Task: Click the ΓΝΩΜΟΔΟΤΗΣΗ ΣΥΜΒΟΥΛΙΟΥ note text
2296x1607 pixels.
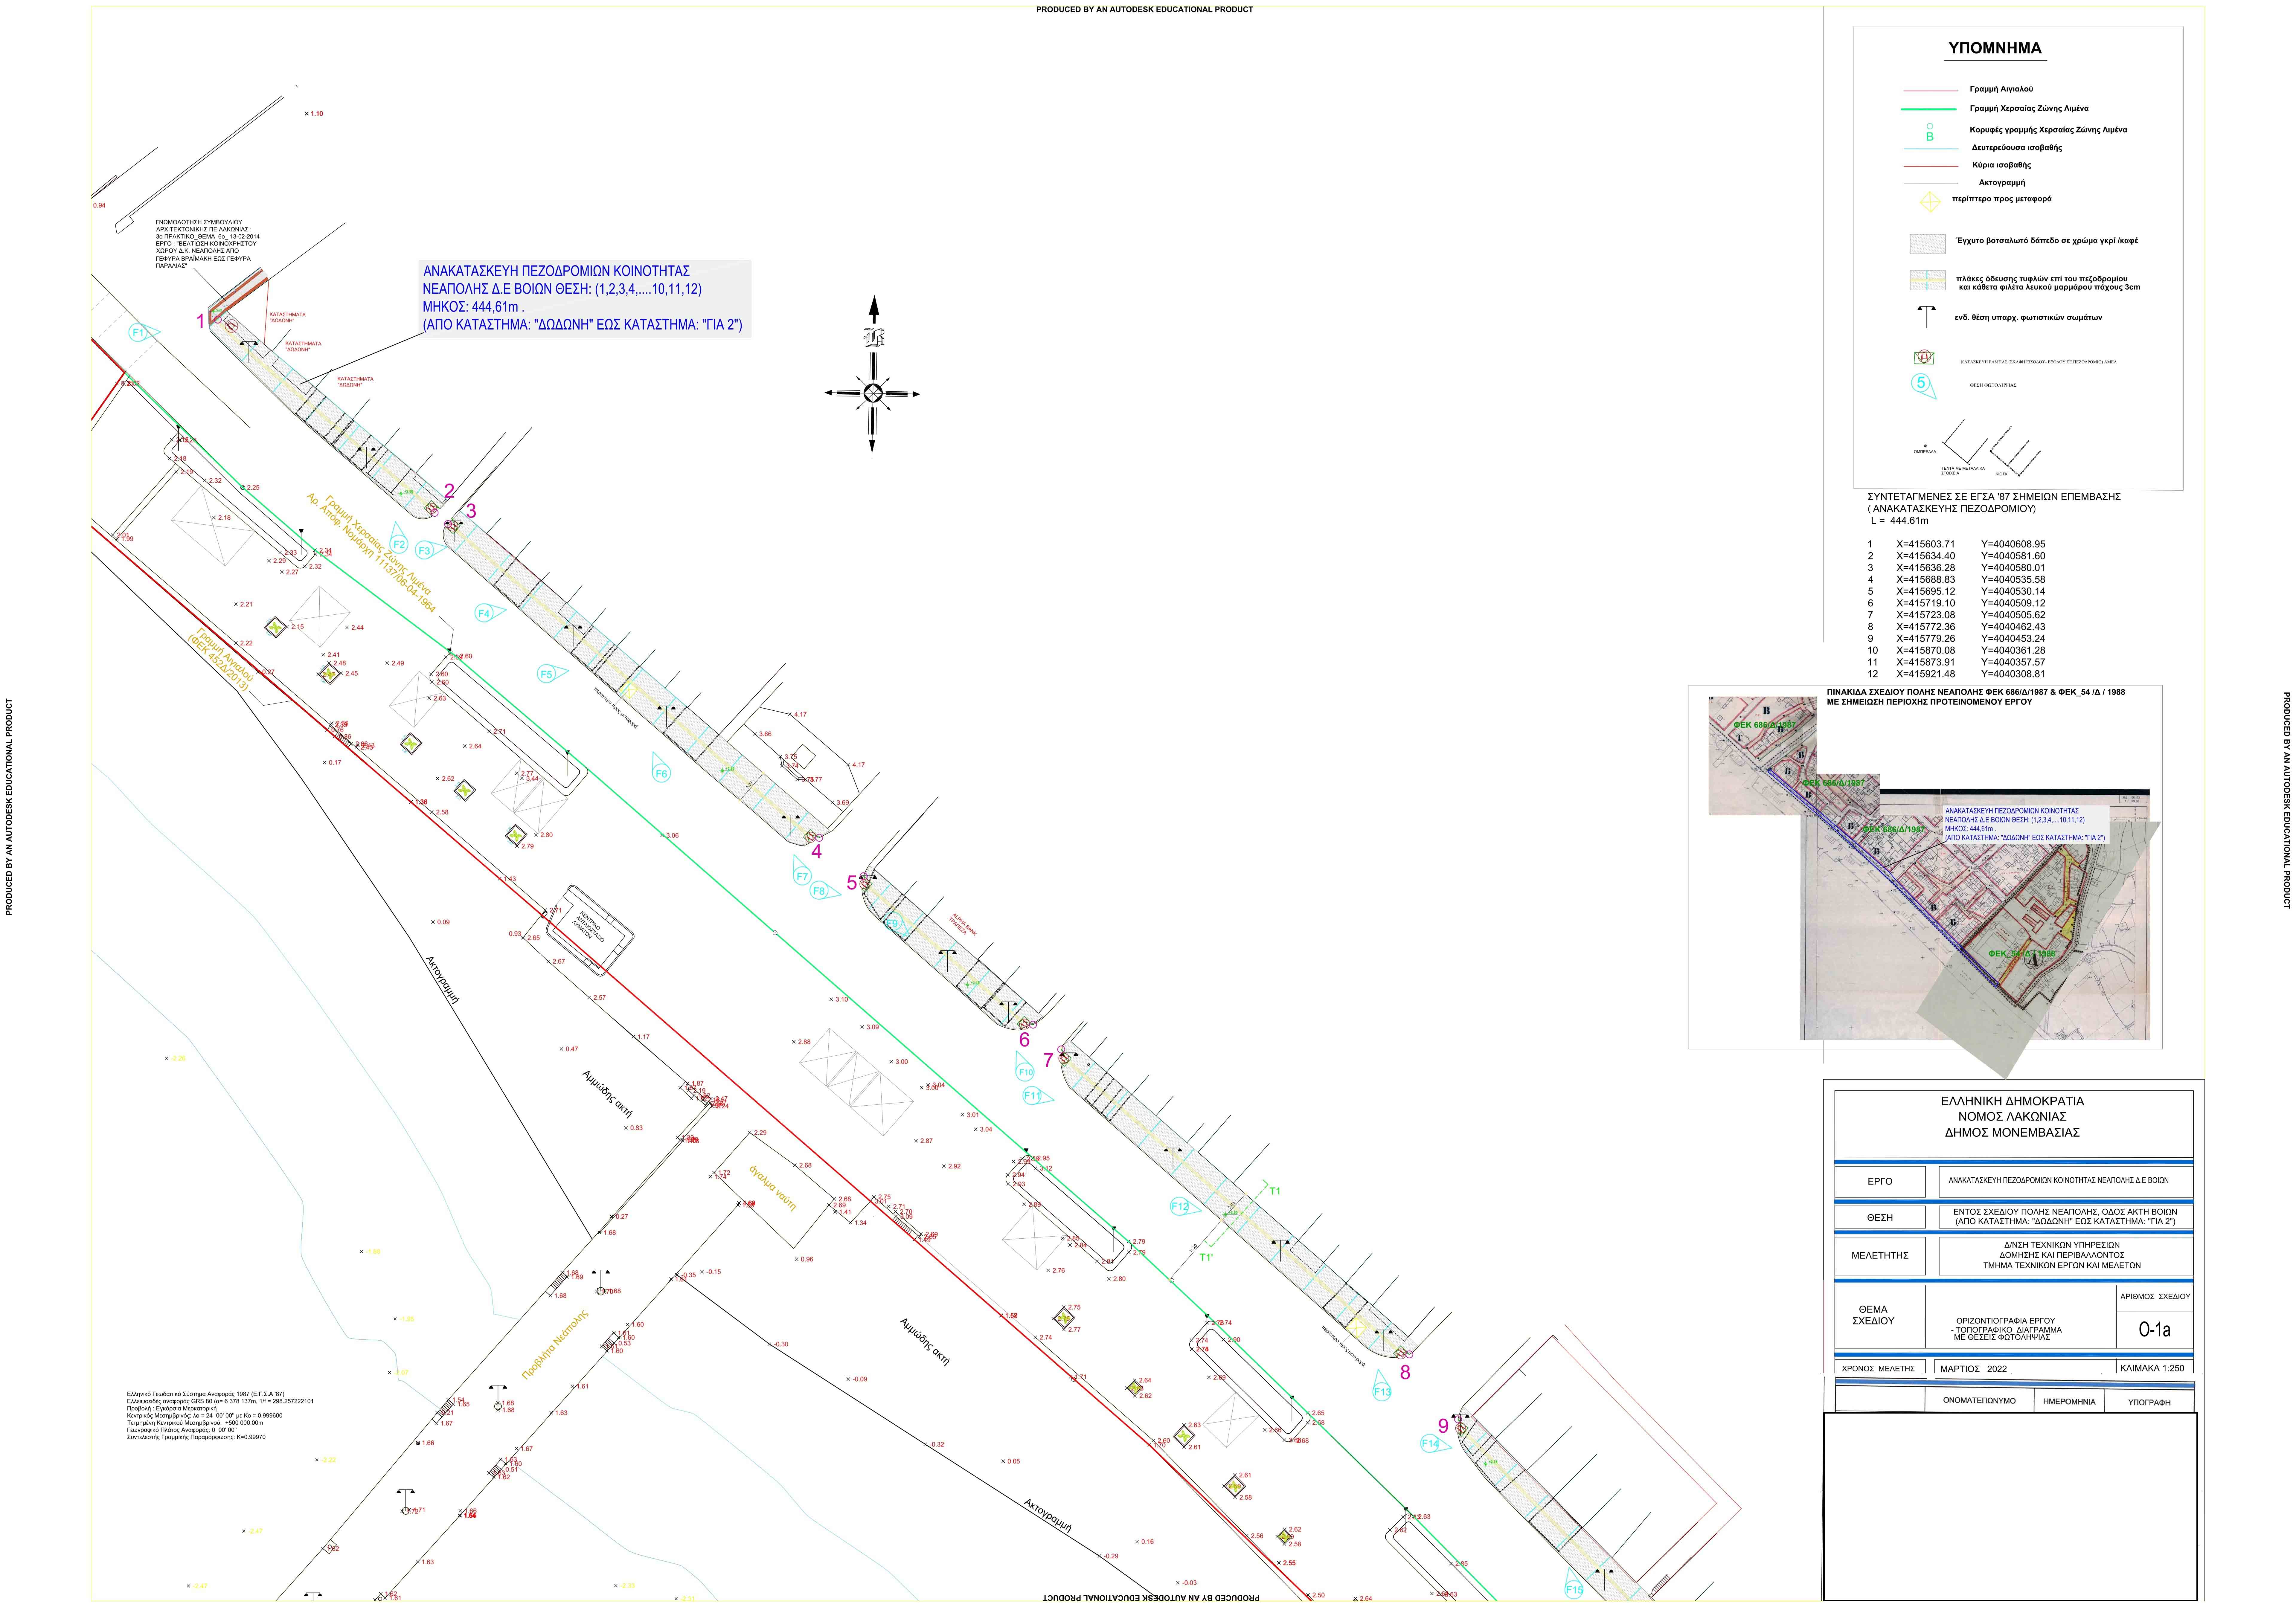Action: [208, 244]
